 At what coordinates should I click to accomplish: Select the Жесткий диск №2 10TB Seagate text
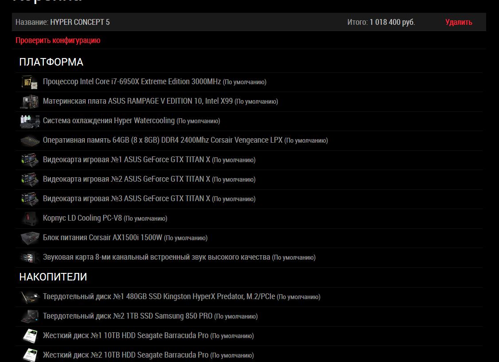click(x=148, y=355)
